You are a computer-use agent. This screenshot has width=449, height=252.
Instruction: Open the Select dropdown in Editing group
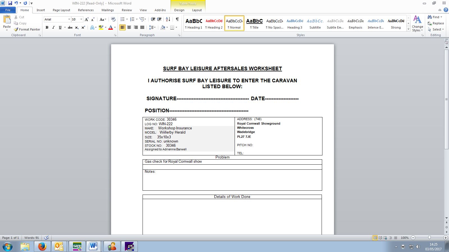tap(436, 29)
